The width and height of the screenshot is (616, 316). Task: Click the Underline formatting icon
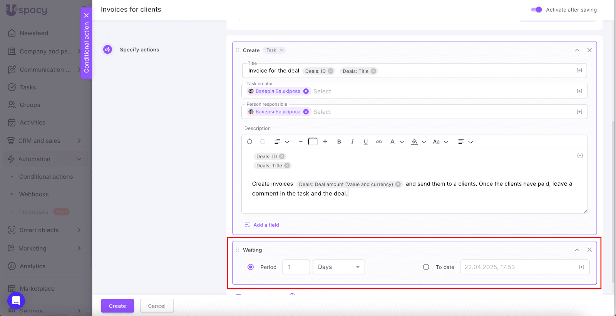(365, 142)
